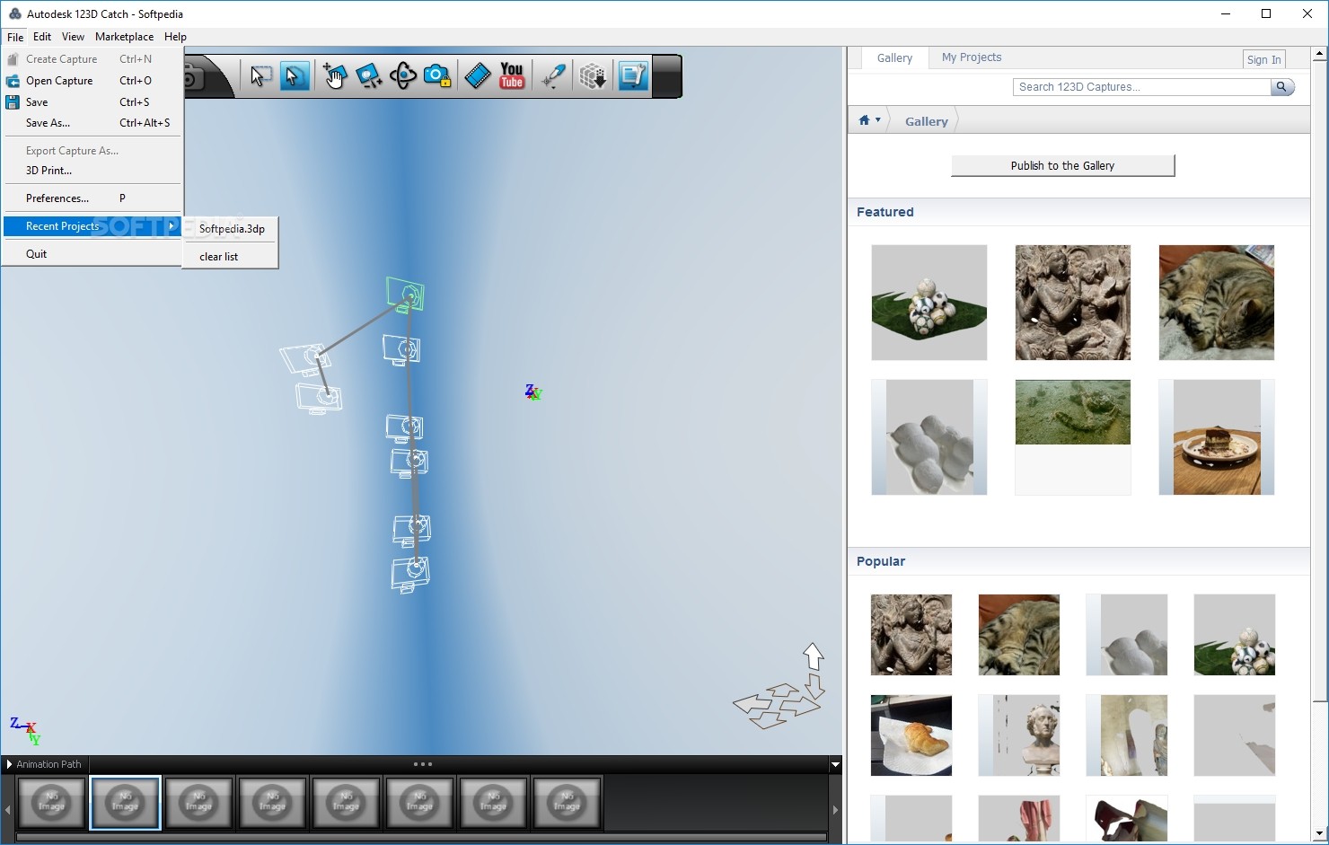The image size is (1329, 845).
Task: Click the up arrow in navigation widget
Action: point(814,656)
